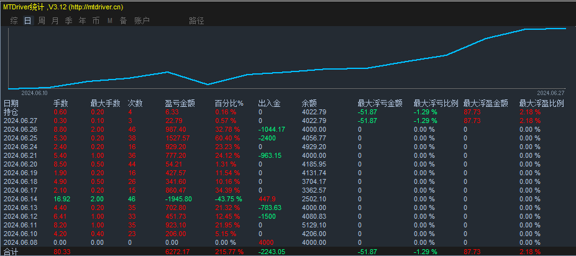Switch to the 季 quarterly tab
The image size is (576, 256).
click(69, 21)
